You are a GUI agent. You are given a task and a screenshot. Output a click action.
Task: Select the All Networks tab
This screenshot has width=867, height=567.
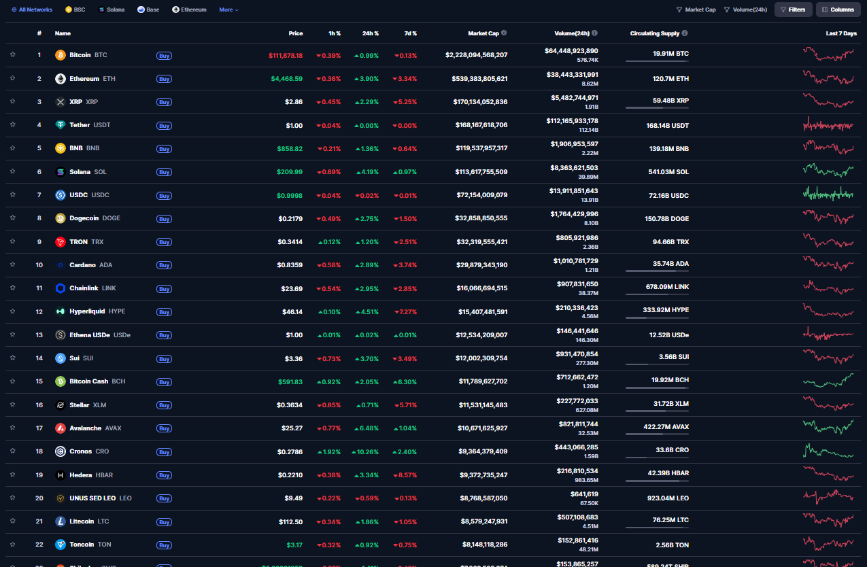[x=32, y=10]
